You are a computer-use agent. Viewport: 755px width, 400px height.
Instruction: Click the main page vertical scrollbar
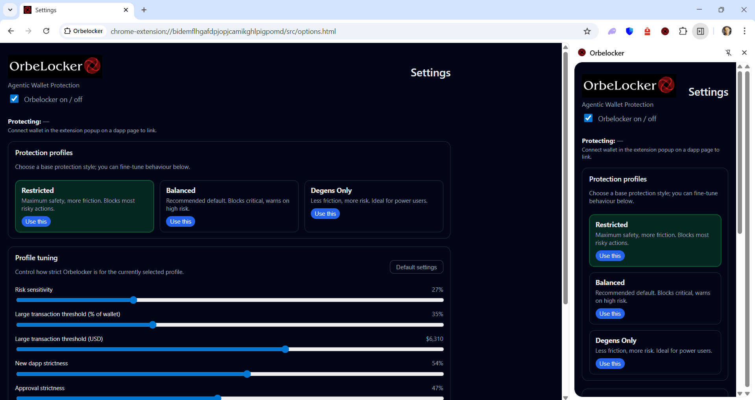(565, 178)
